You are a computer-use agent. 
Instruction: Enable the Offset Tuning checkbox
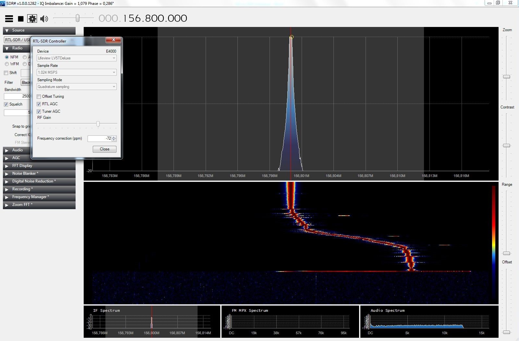[x=39, y=97]
